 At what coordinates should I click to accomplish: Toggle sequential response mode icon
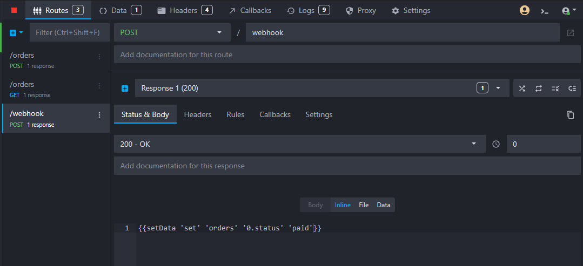538,88
